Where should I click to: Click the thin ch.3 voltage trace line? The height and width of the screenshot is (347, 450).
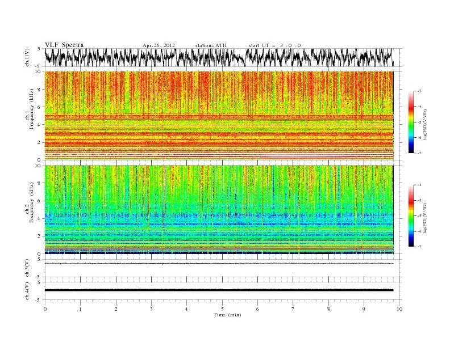click(x=219, y=263)
